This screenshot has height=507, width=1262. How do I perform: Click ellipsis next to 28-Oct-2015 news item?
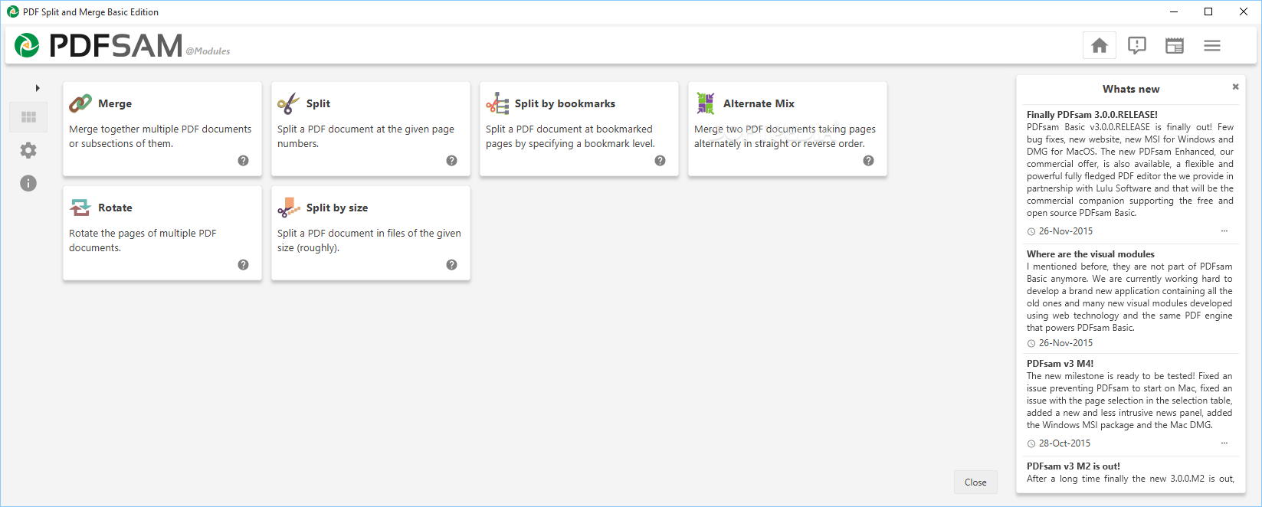(x=1224, y=443)
